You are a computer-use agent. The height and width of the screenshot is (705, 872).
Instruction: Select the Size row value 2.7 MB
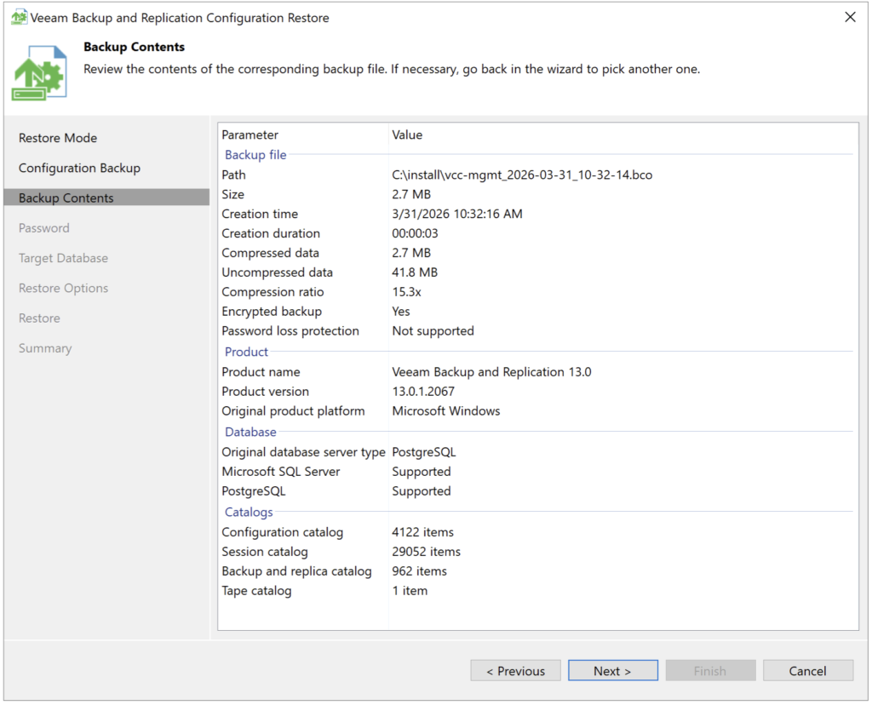click(411, 194)
